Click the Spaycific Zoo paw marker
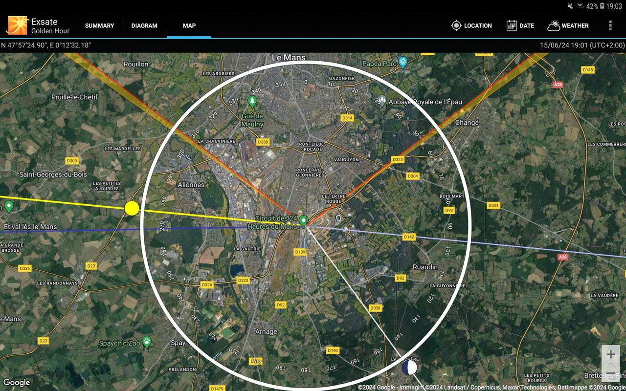 146,341
